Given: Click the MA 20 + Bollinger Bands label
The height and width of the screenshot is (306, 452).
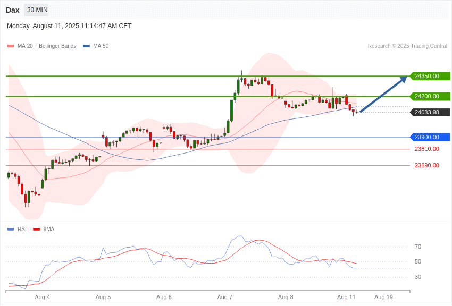Looking at the screenshot, I should (47, 46).
